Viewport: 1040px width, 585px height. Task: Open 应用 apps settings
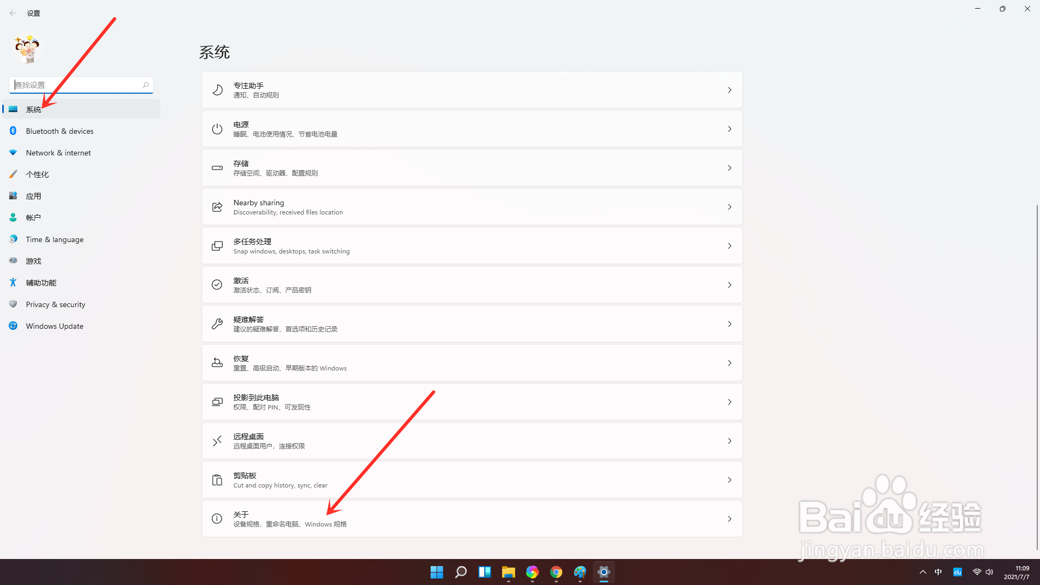pyautogui.click(x=81, y=196)
